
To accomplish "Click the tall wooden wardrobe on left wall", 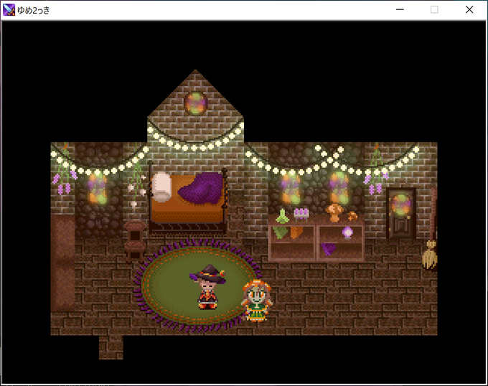I will pyautogui.click(x=63, y=263).
